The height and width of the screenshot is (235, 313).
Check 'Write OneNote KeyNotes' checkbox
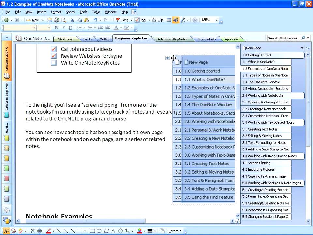(54, 63)
